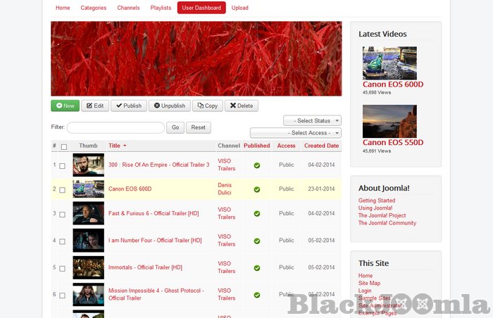
Task: Click the Edit toolbar button
Action: click(95, 106)
